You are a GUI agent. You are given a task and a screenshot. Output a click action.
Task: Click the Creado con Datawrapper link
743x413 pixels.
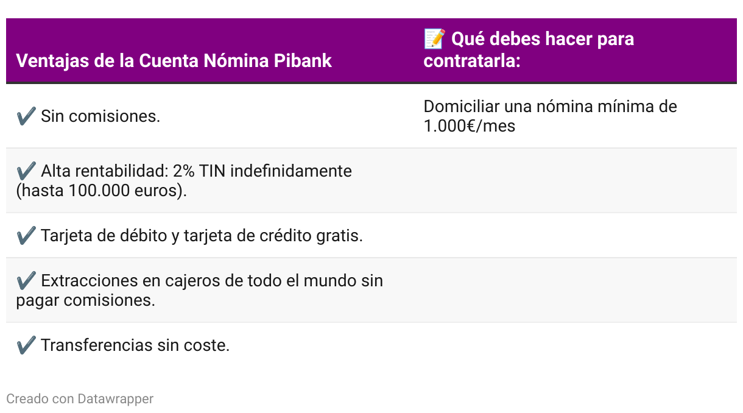pyautogui.click(x=80, y=399)
